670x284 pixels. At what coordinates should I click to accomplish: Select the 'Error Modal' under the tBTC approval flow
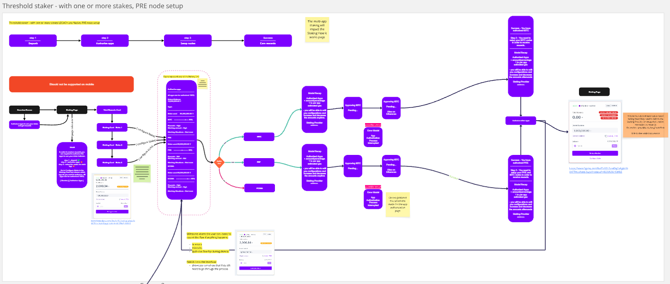pyautogui.click(x=373, y=137)
